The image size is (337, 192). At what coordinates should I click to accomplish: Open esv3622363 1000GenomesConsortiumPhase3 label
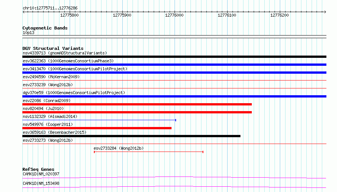(x=68, y=61)
